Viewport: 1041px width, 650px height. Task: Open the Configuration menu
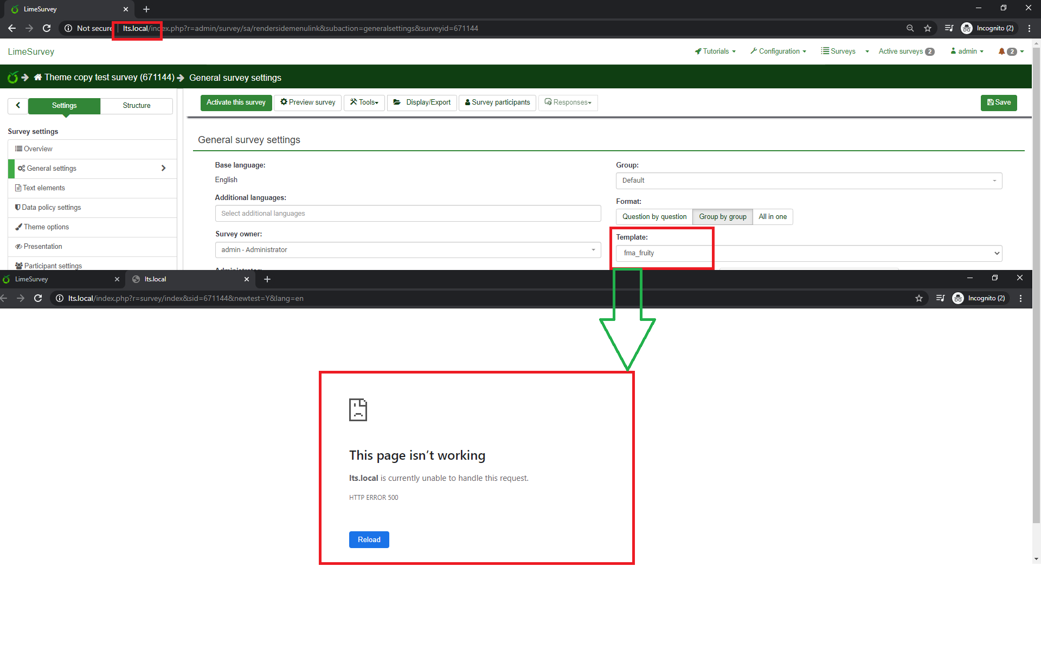[779, 52]
